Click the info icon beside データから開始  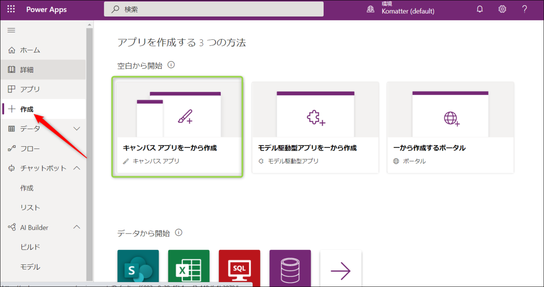(x=179, y=233)
